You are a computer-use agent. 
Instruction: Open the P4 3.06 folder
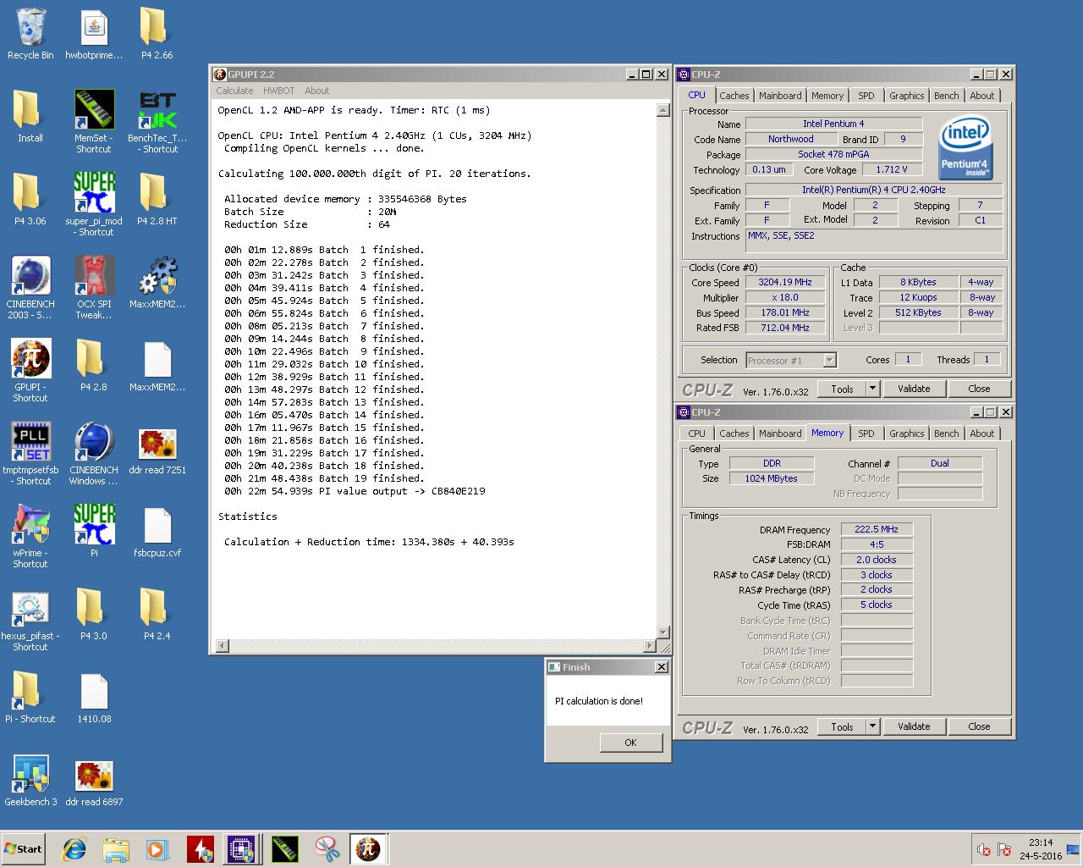(30, 200)
